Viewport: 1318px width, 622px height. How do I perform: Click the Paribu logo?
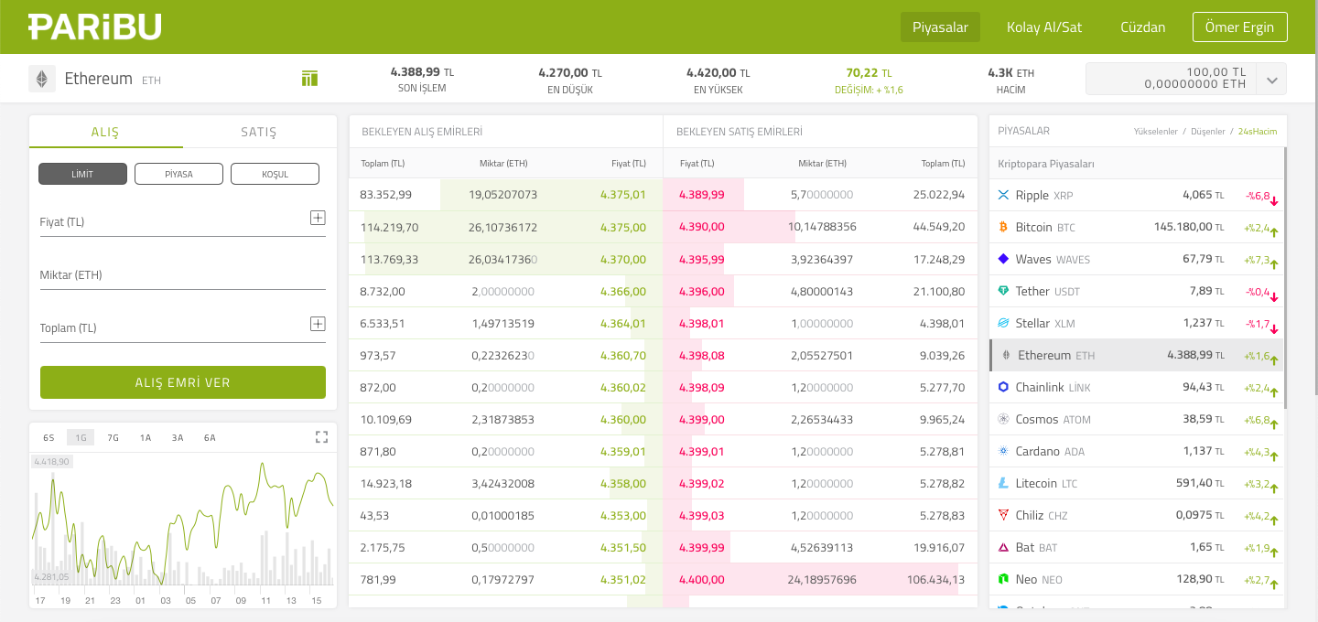coord(94,27)
